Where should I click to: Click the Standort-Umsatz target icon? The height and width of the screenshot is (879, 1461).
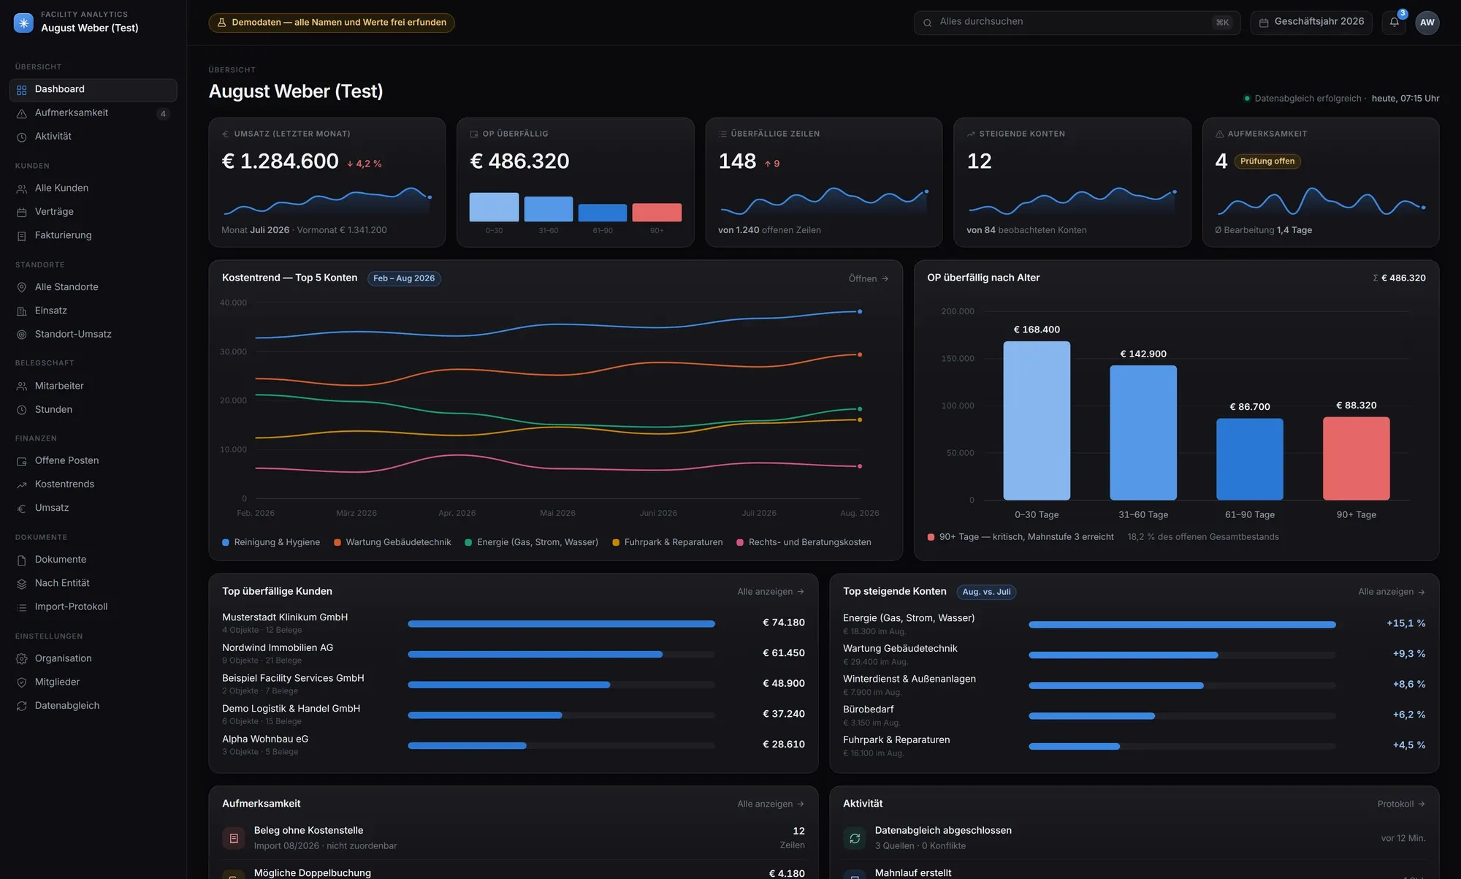pyautogui.click(x=22, y=335)
